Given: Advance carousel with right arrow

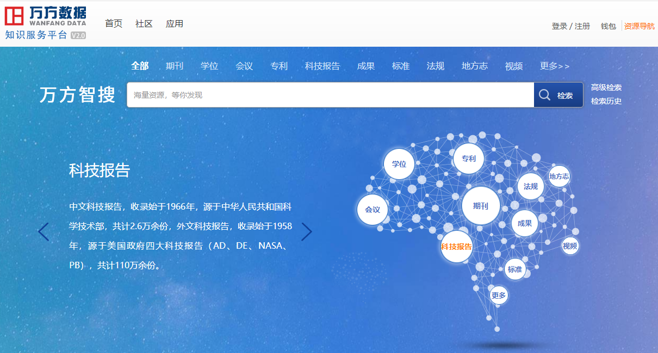Looking at the screenshot, I should (307, 232).
